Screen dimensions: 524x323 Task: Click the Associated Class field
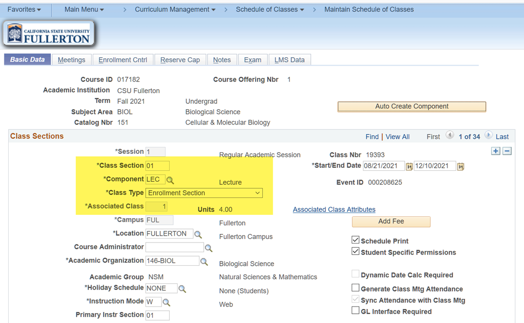tap(156, 207)
